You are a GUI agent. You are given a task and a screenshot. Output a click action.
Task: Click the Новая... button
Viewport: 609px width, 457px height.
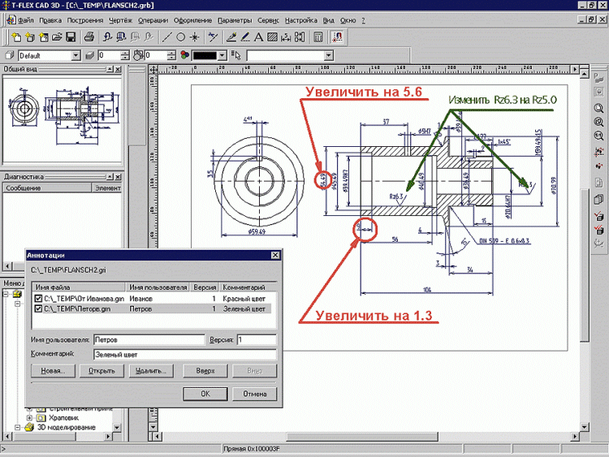click(x=54, y=371)
